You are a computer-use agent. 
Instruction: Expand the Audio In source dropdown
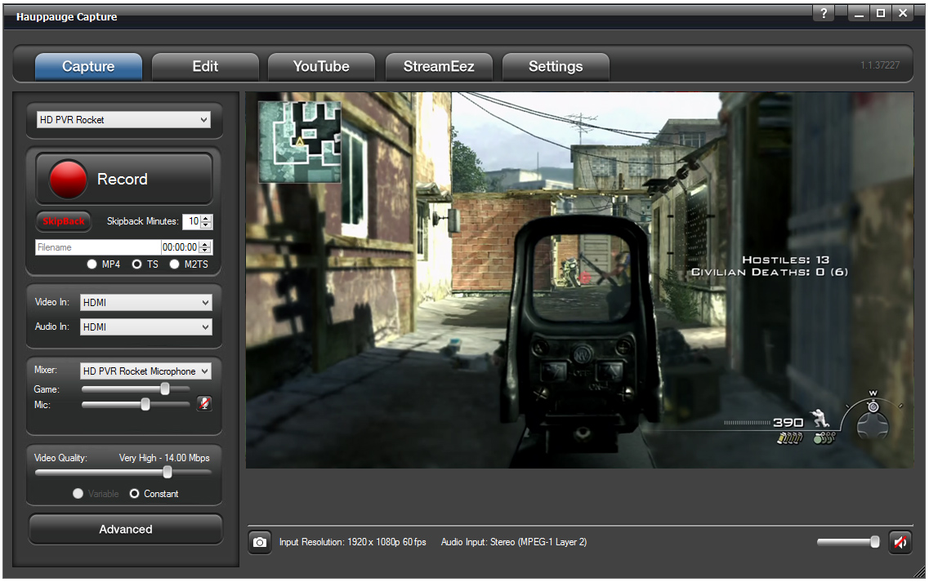tap(145, 327)
